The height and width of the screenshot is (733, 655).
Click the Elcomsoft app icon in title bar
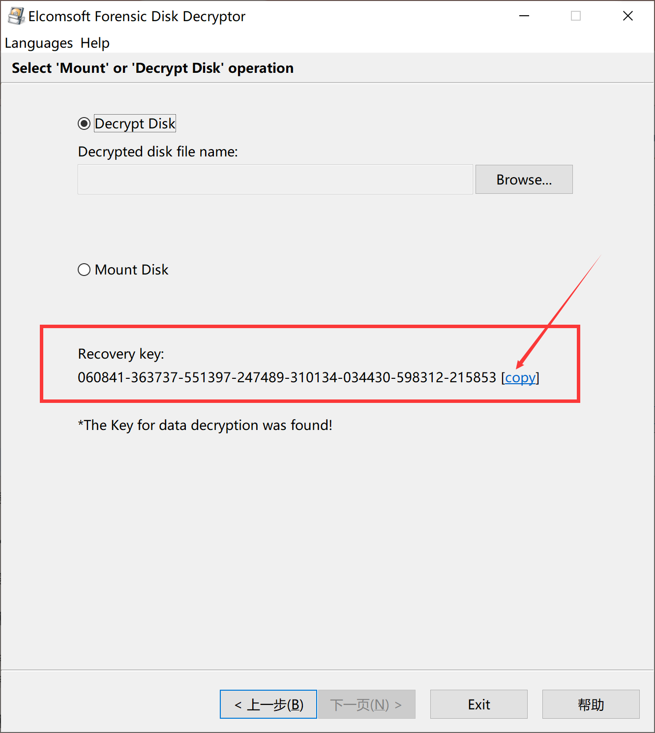click(16, 16)
